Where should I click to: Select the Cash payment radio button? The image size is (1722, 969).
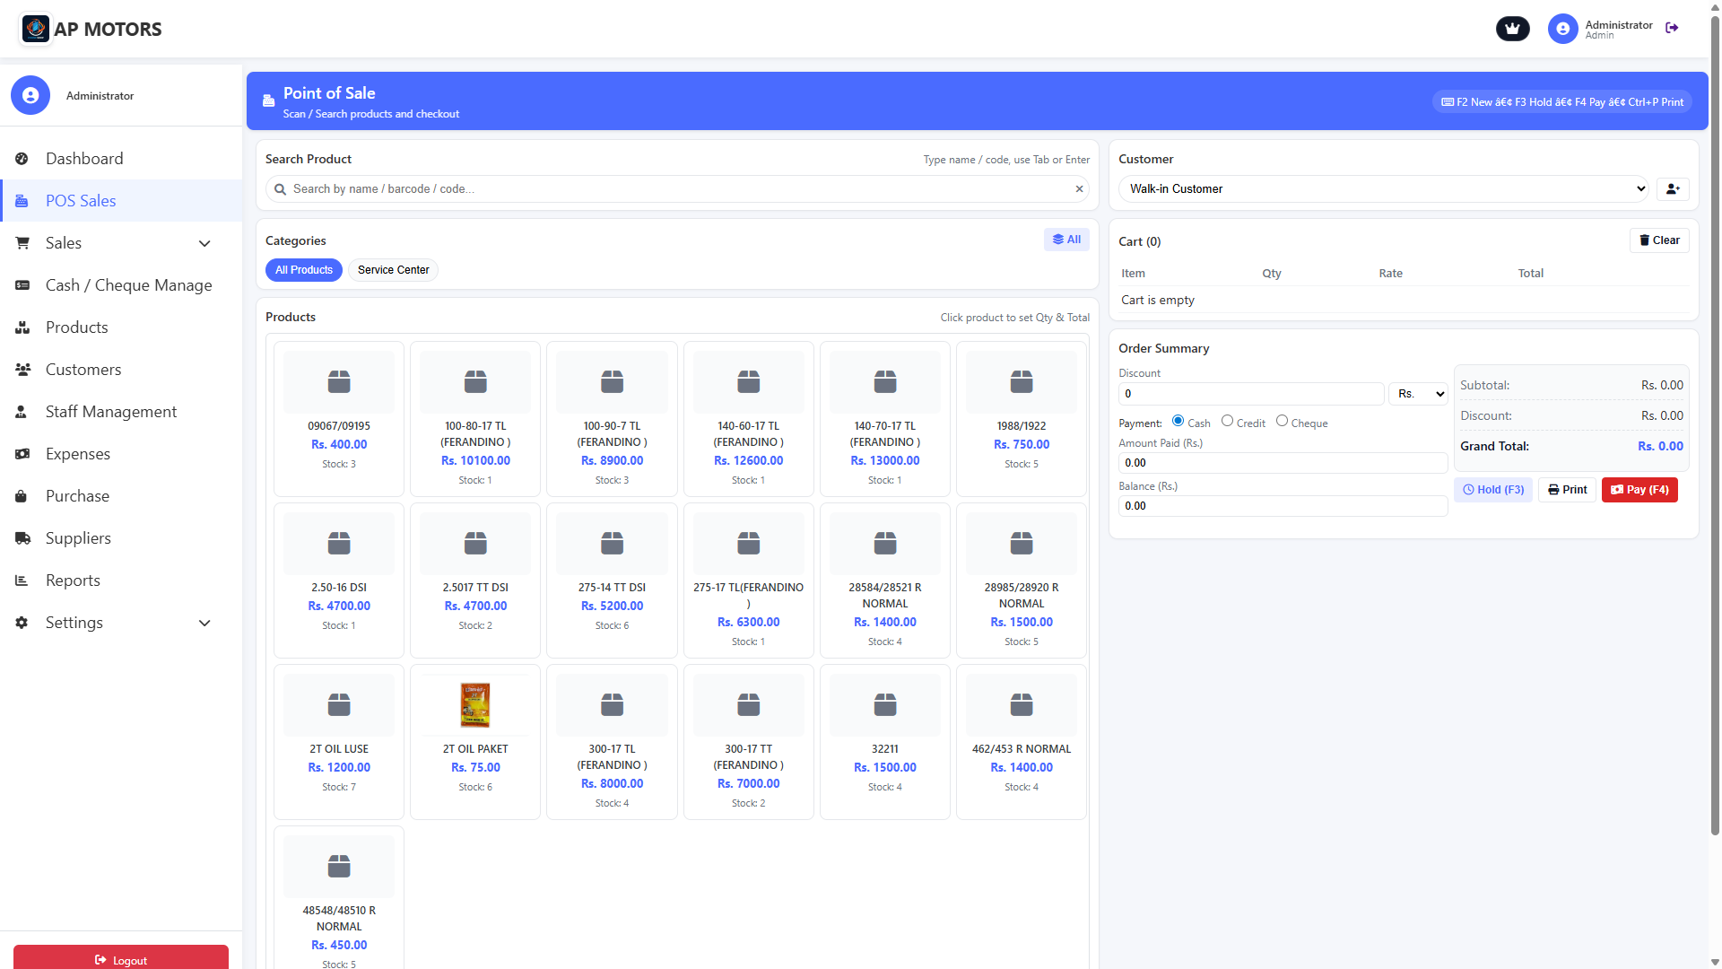1178,421
